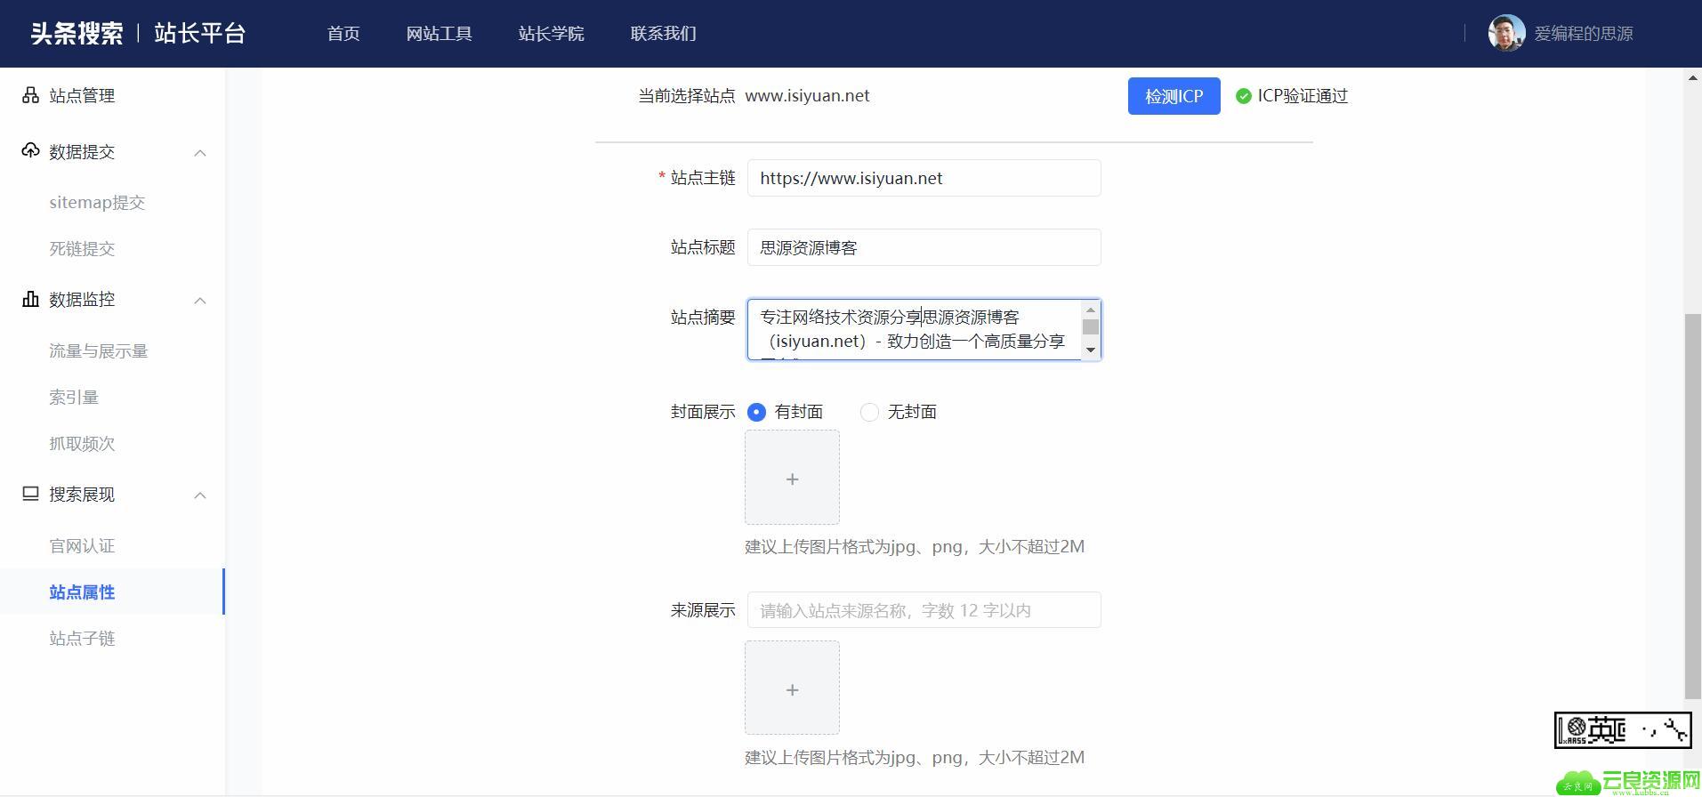Click the 来源展示 image upload plus box
The width and height of the screenshot is (1702, 797).
tap(792, 688)
